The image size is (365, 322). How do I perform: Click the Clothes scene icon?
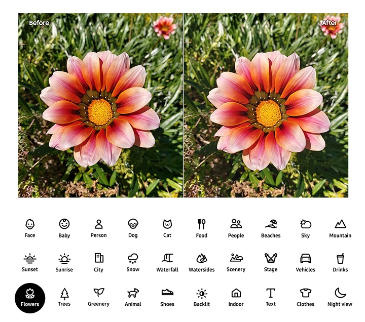tap(305, 293)
